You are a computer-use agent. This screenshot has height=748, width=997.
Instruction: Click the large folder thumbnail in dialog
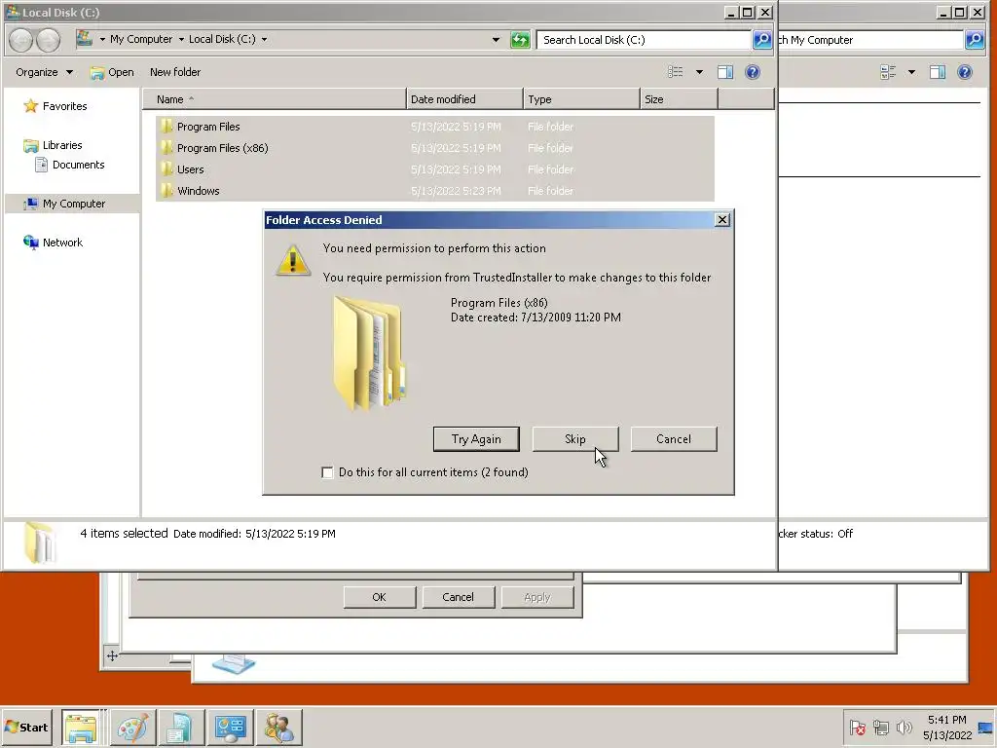[369, 353]
